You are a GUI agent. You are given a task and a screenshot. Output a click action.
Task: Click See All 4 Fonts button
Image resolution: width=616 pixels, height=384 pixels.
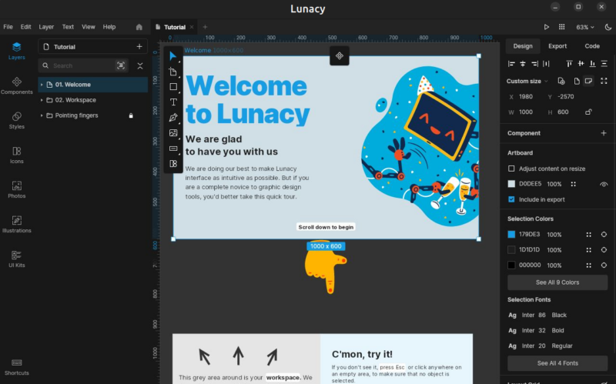tap(557, 363)
